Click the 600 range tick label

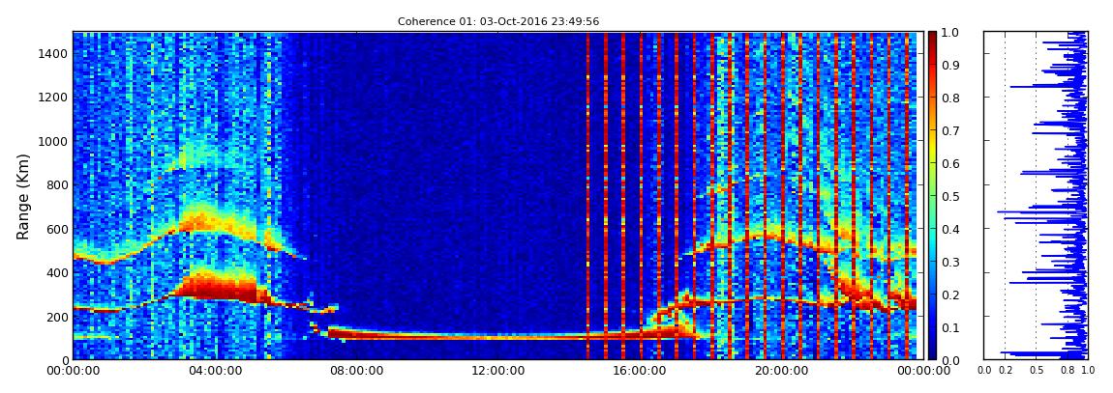[x=55, y=229]
